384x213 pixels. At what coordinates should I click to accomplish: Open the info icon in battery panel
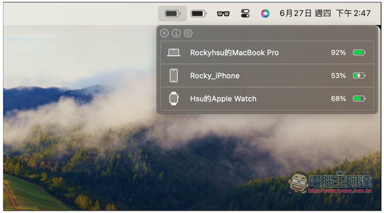click(x=176, y=33)
